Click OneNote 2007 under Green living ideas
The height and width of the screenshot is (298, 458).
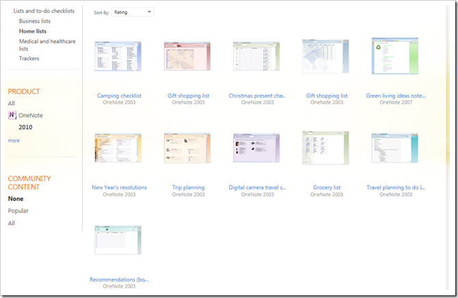(x=396, y=103)
